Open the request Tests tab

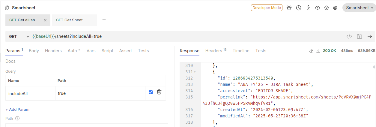tap(143, 51)
